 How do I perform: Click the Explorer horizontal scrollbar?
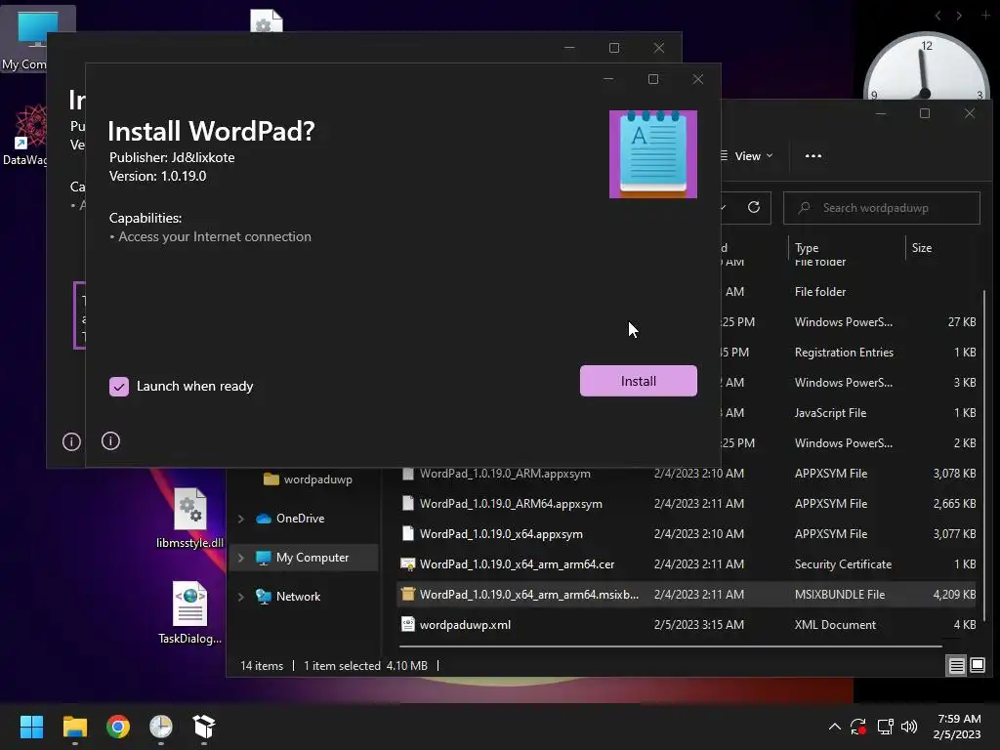pos(670,646)
